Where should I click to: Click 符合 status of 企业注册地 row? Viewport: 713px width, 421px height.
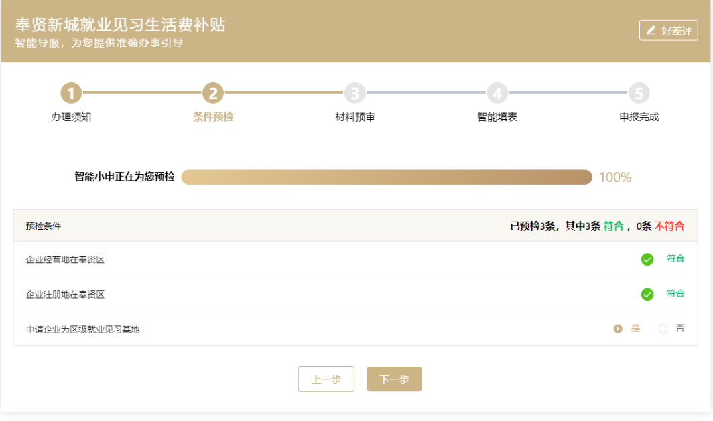tap(675, 293)
